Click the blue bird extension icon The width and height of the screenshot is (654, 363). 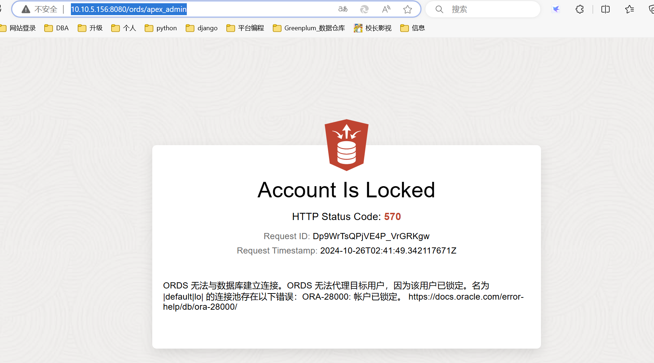click(x=556, y=9)
